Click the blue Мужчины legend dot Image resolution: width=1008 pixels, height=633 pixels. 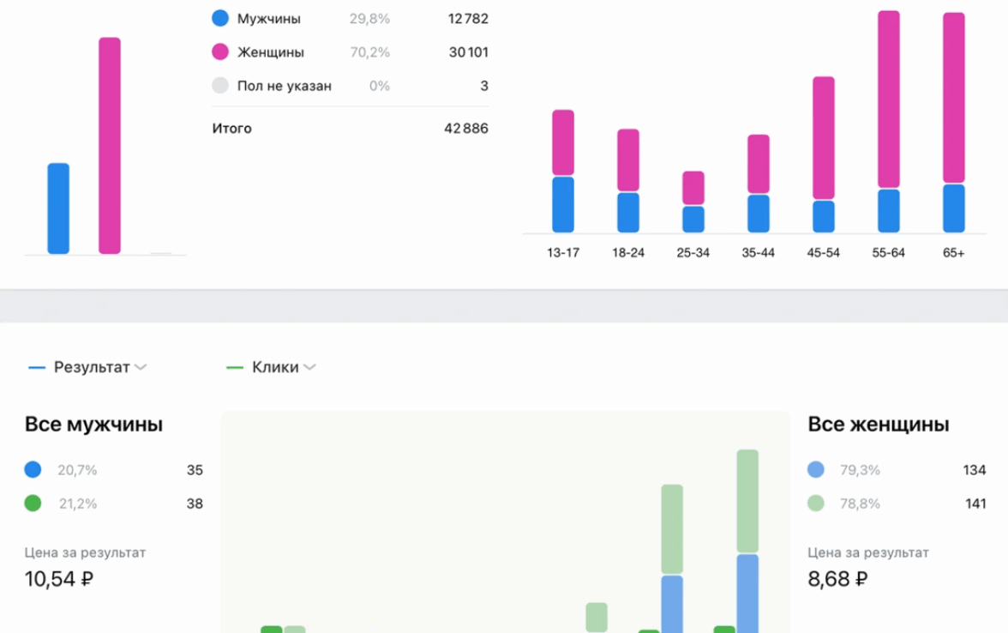[x=220, y=18]
